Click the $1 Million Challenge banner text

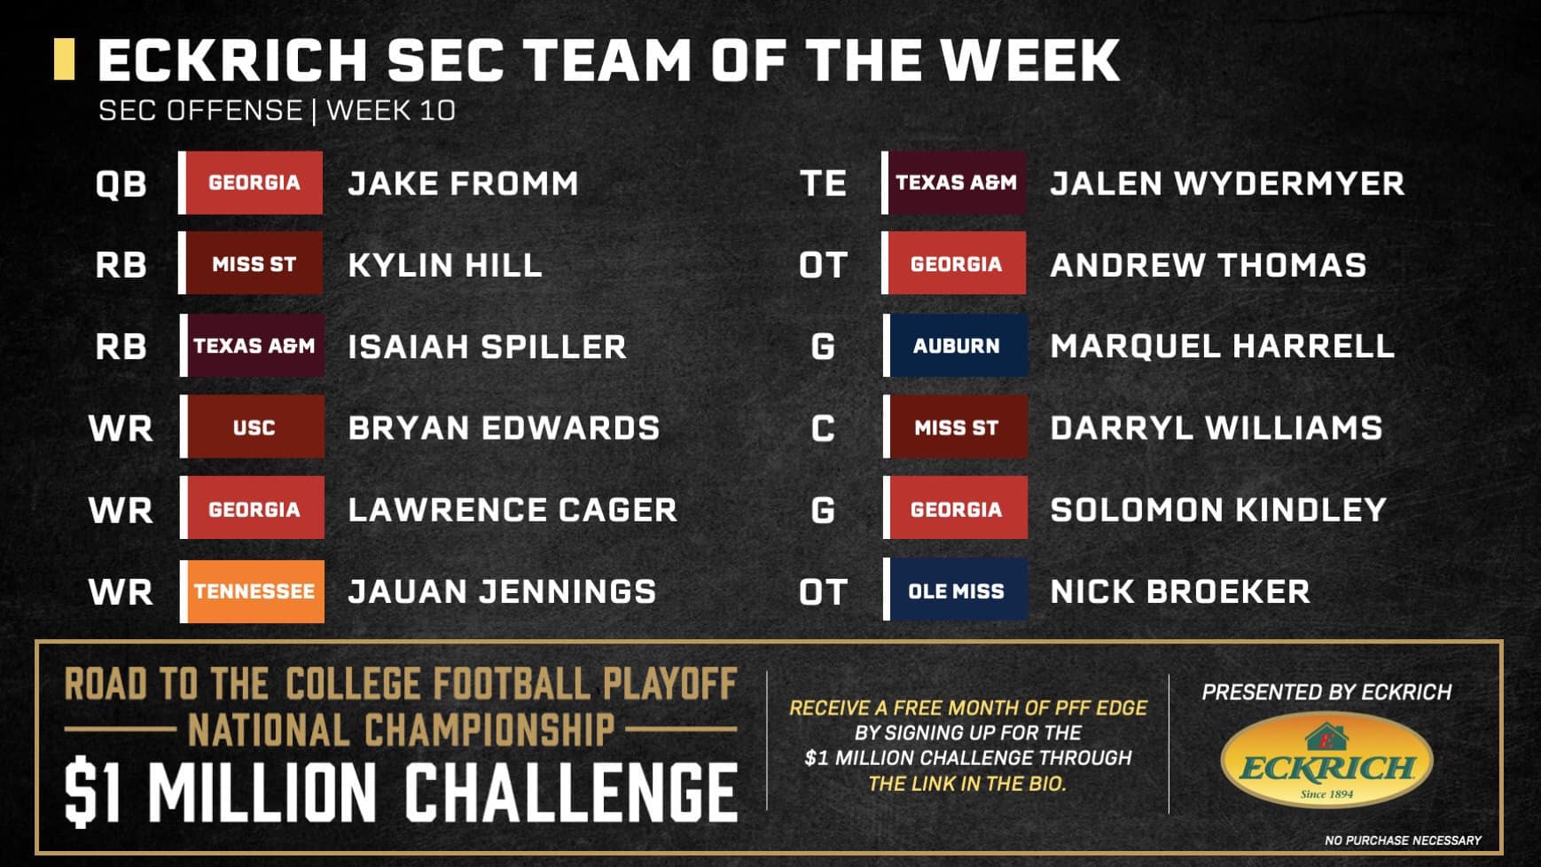point(401,792)
